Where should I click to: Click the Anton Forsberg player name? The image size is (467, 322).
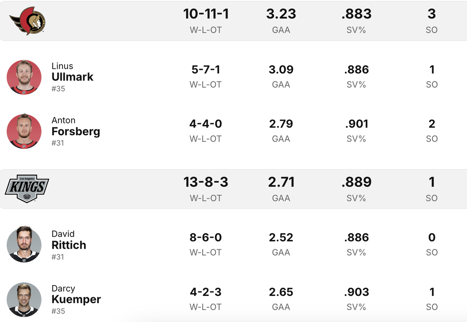point(75,126)
